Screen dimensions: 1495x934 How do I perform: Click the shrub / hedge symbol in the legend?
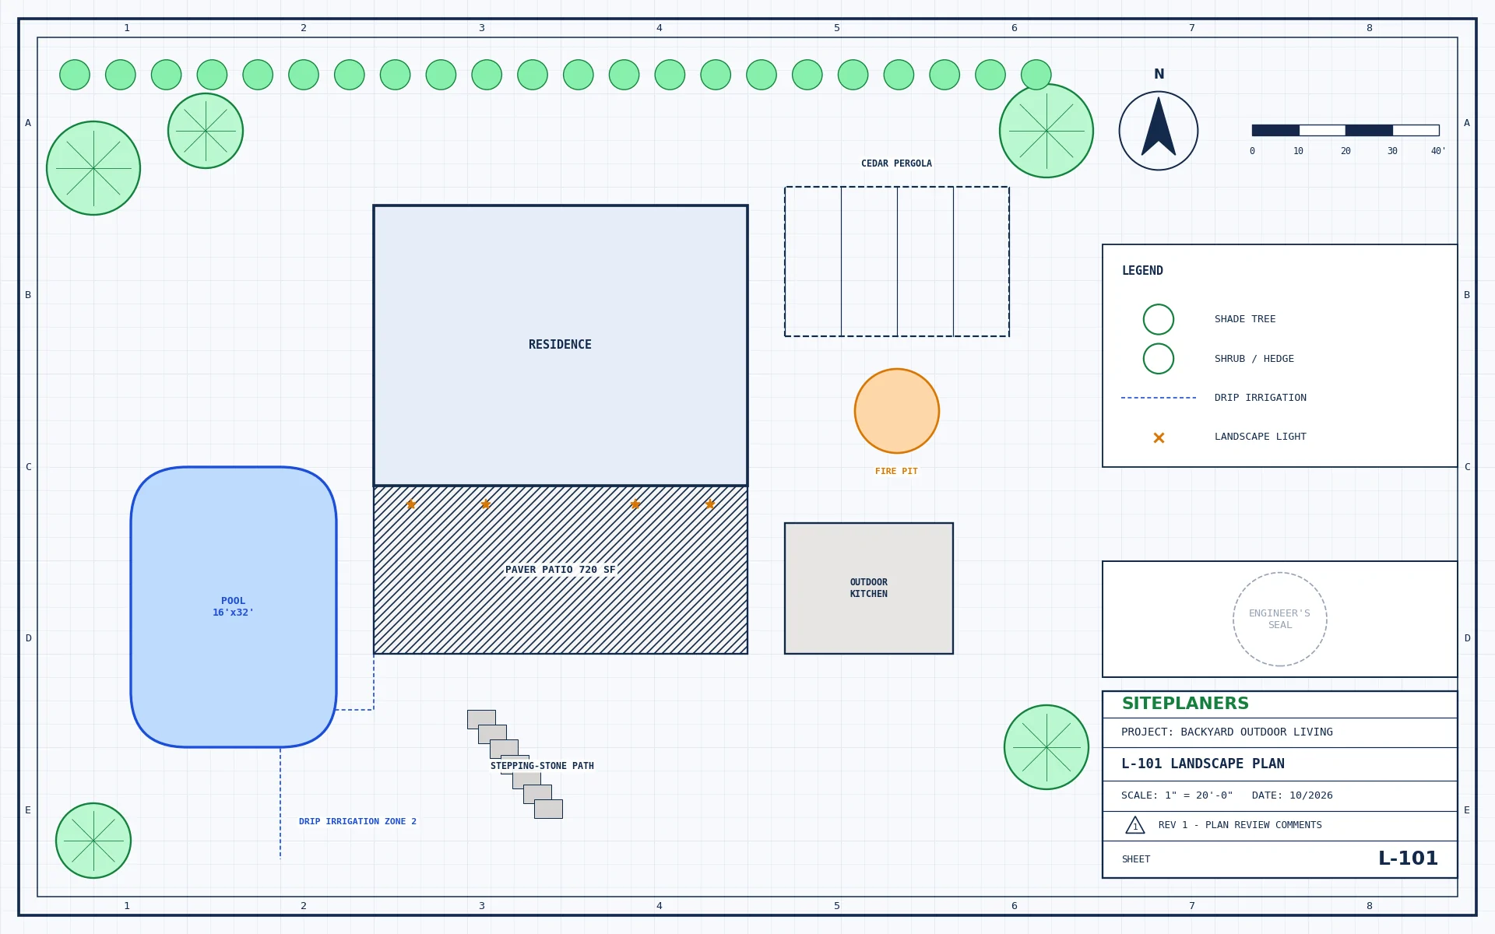pyautogui.click(x=1159, y=359)
